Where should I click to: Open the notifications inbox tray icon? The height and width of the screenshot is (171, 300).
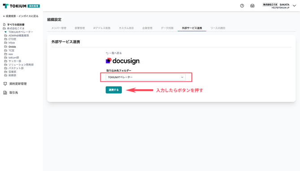[253, 6]
